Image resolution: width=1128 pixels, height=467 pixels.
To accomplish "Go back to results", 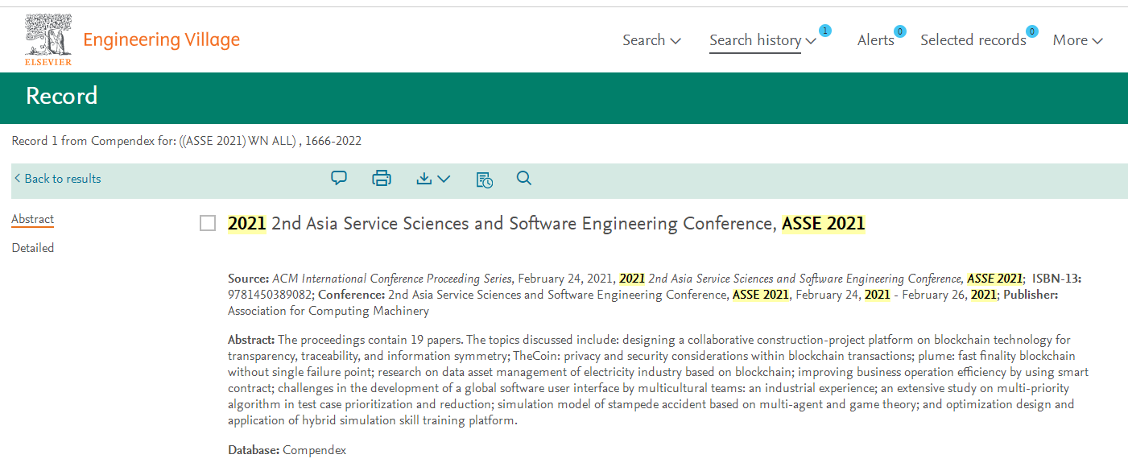I will click(58, 179).
